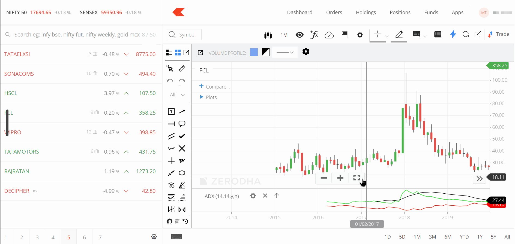Redo the drawing action

pyautogui.click(x=182, y=81)
